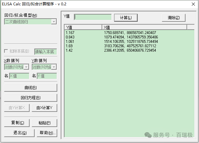This screenshot has height=143, width=199.
Task: Select the result row with Y value 1.061
Action: 129,42
